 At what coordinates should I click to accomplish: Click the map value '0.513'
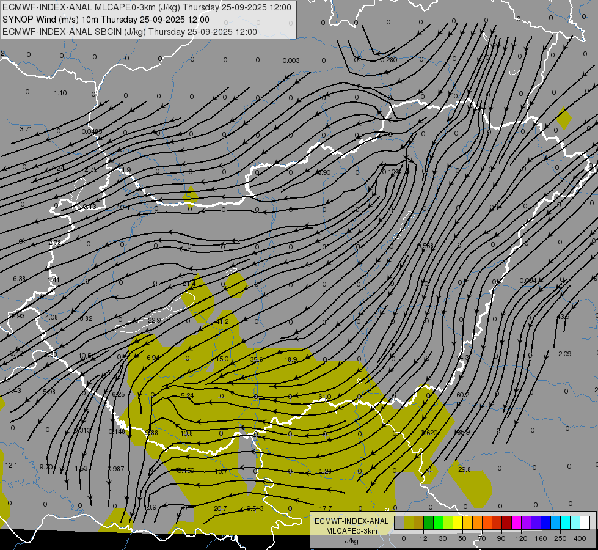[x=255, y=508]
